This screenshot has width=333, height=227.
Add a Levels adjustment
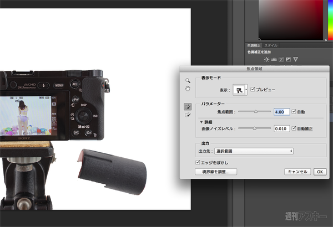[x=274, y=59]
